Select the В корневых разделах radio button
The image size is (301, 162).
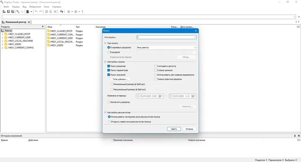[x=109, y=47]
